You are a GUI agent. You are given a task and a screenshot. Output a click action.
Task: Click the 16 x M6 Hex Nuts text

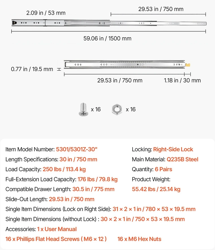coord(139,239)
